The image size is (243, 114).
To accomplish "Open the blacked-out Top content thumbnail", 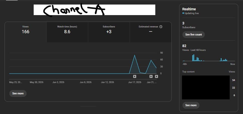I will click(206, 88).
